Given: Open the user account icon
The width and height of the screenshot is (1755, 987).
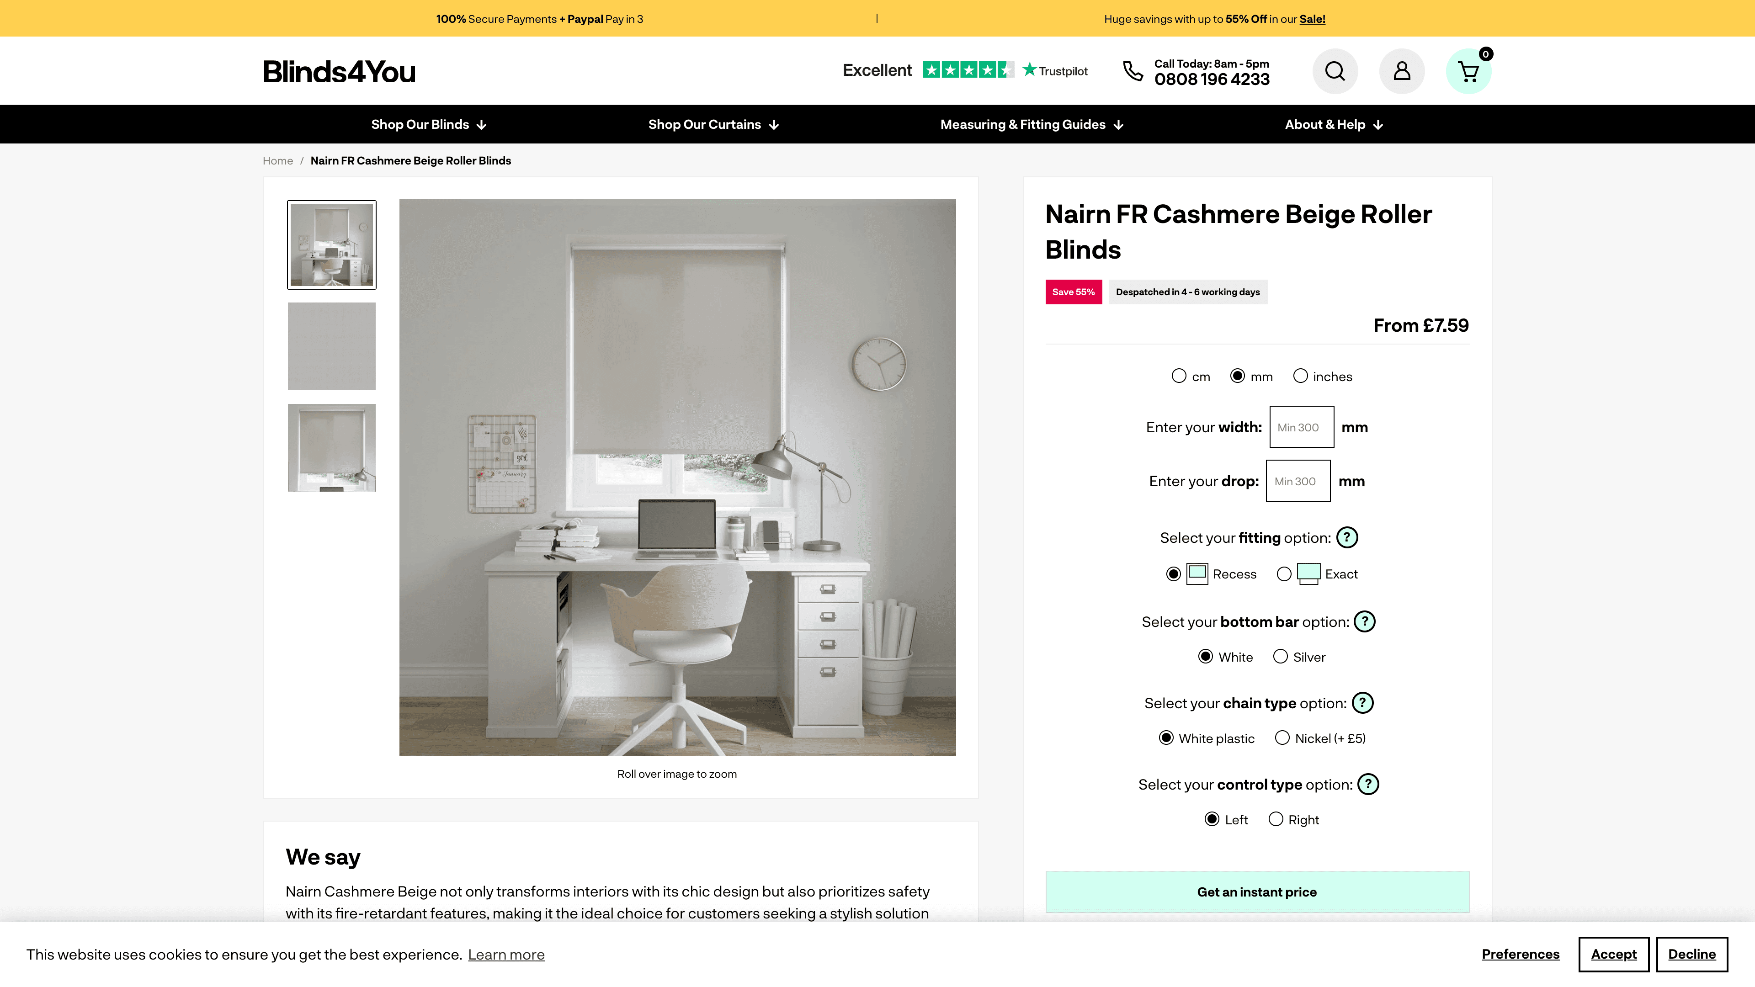Looking at the screenshot, I should (1401, 71).
